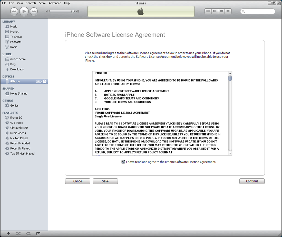
Task: Click the Apple logo status display
Action: coord(141,12)
